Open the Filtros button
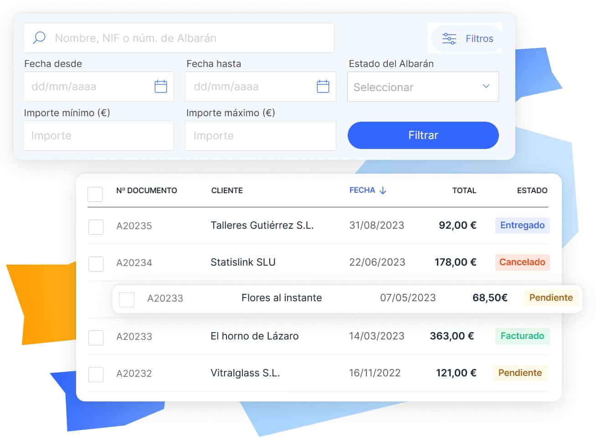Viewport: 596px width, 447px height. (x=467, y=39)
